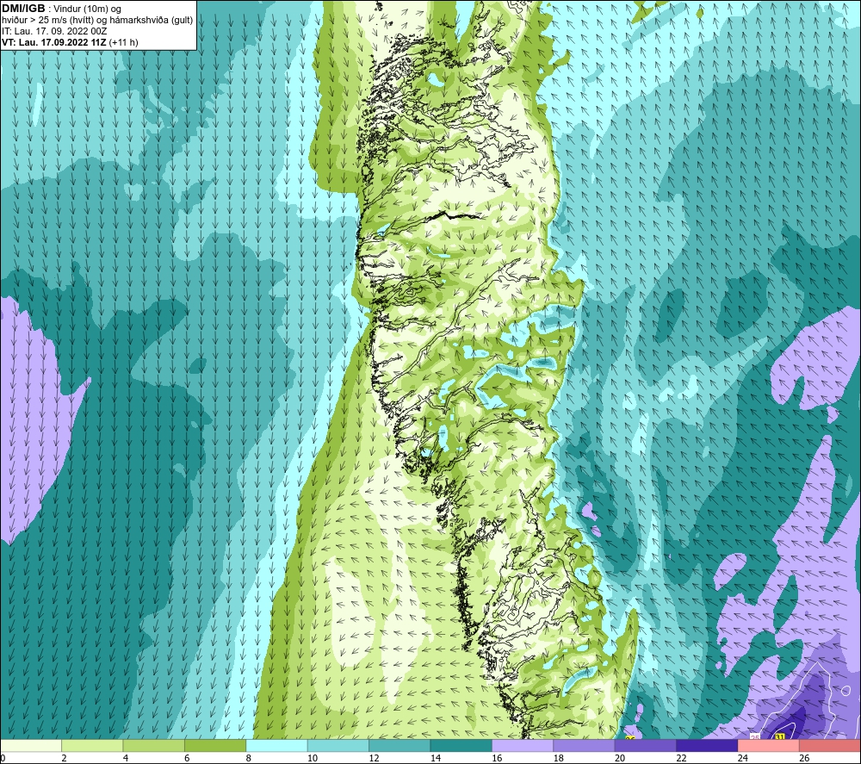Click the 0–2 m/s pale yellow legend swatch
Image resolution: width=861 pixels, height=764 pixels.
pyautogui.click(x=31, y=746)
